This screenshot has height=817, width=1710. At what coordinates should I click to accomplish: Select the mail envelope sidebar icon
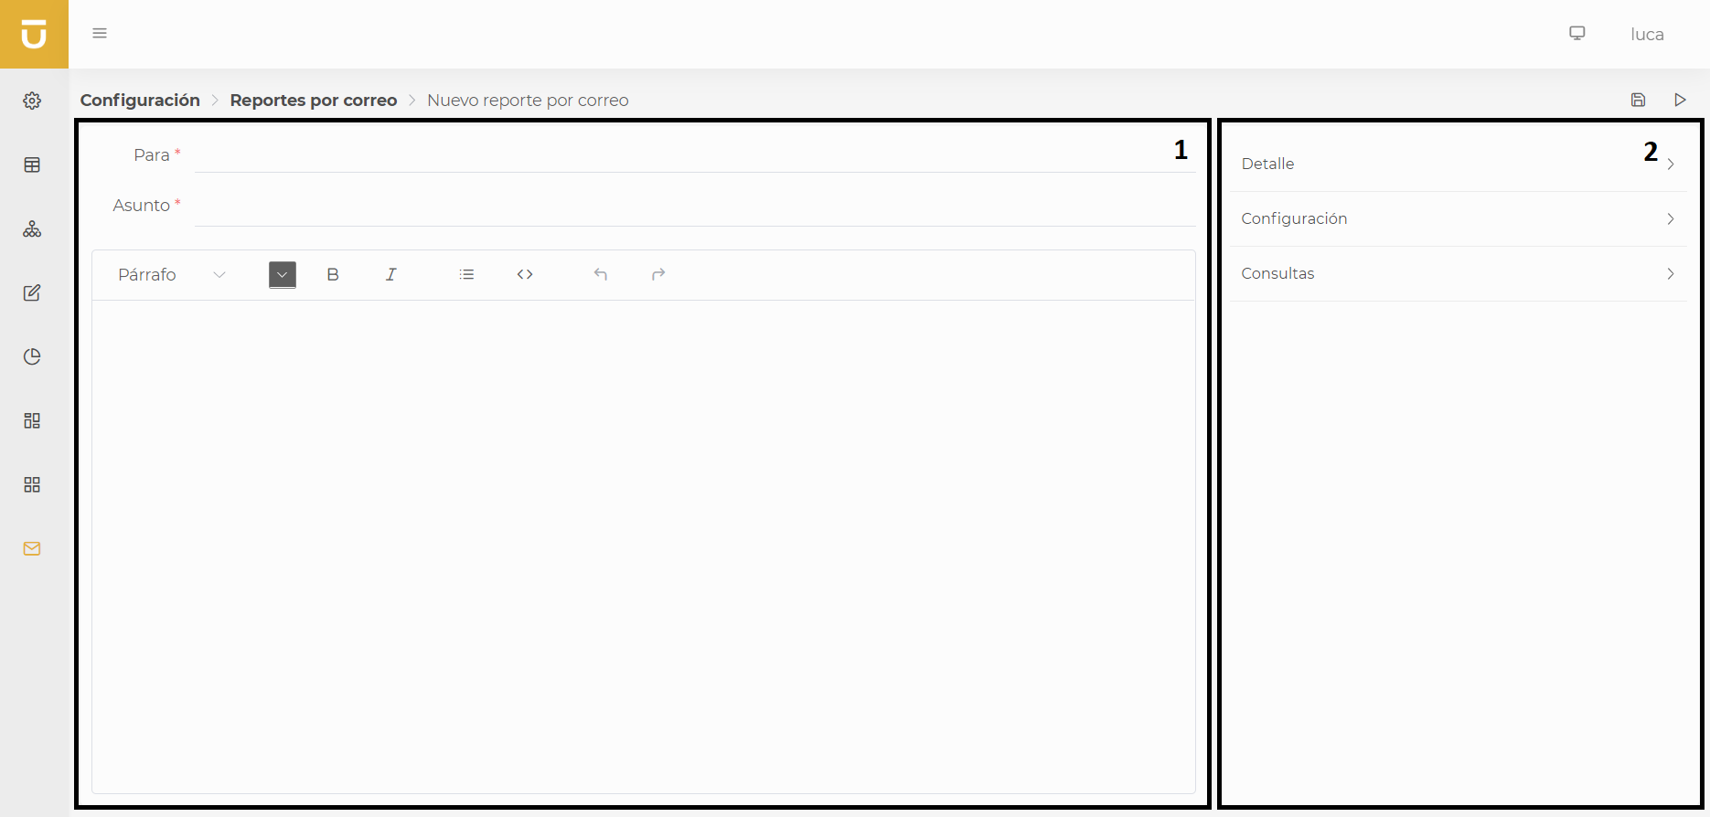tap(32, 548)
